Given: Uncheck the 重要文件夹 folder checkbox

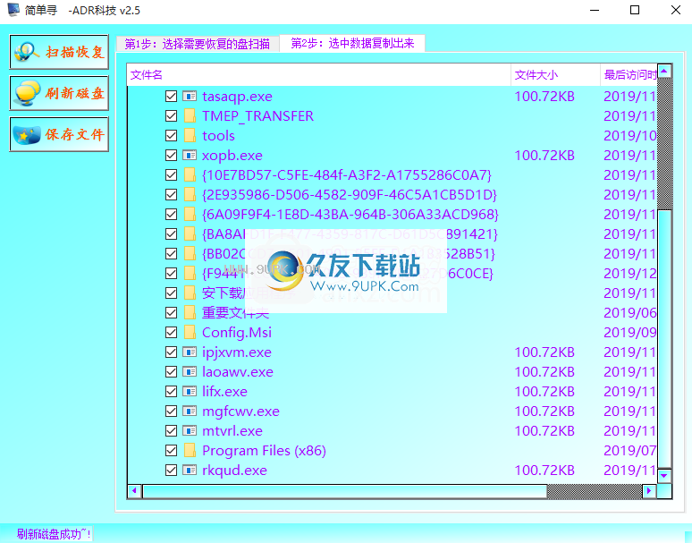Looking at the screenshot, I should click(x=172, y=313).
